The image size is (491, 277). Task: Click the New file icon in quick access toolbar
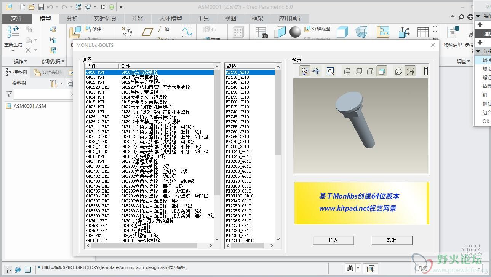[x=22, y=7]
